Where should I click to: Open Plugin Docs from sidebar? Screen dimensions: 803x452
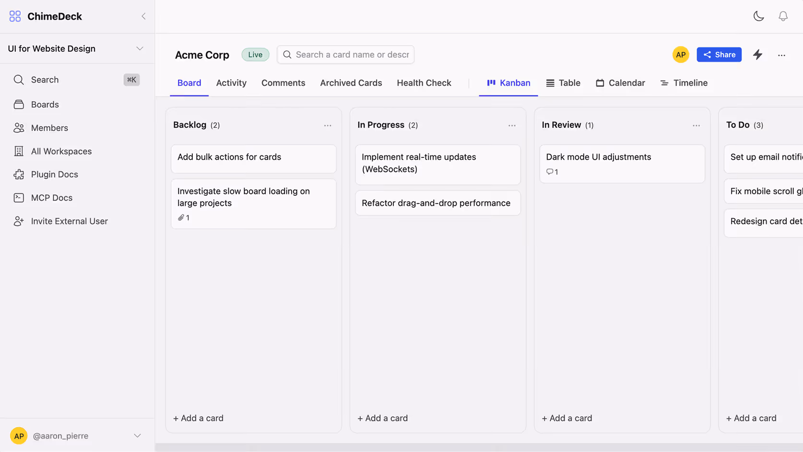[77, 175]
